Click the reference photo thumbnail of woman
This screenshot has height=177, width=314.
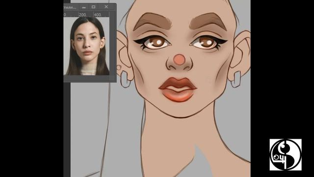[86, 46]
